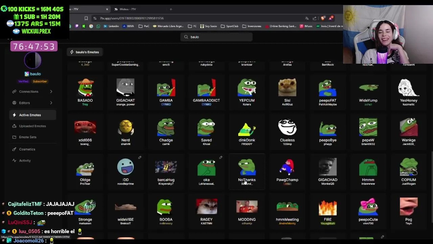Screen dimensions: 433x244
Task: Expand the Connections chevron arrow
Action: click(51, 91)
